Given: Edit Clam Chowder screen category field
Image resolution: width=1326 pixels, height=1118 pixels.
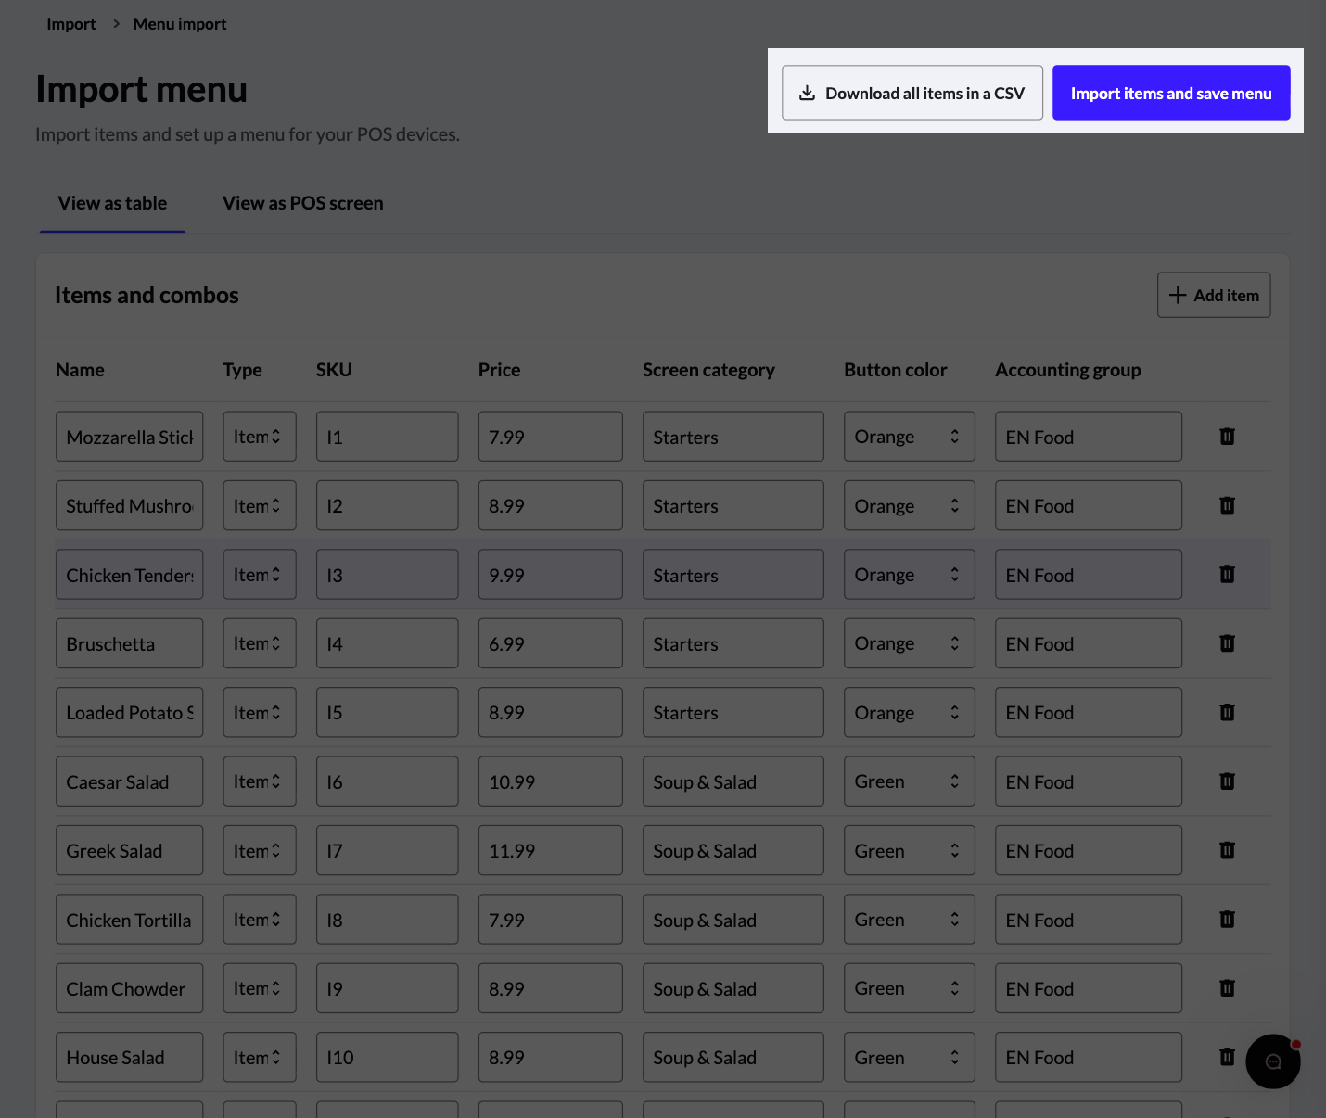Looking at the screenshot, I should (x=733, y=988).
